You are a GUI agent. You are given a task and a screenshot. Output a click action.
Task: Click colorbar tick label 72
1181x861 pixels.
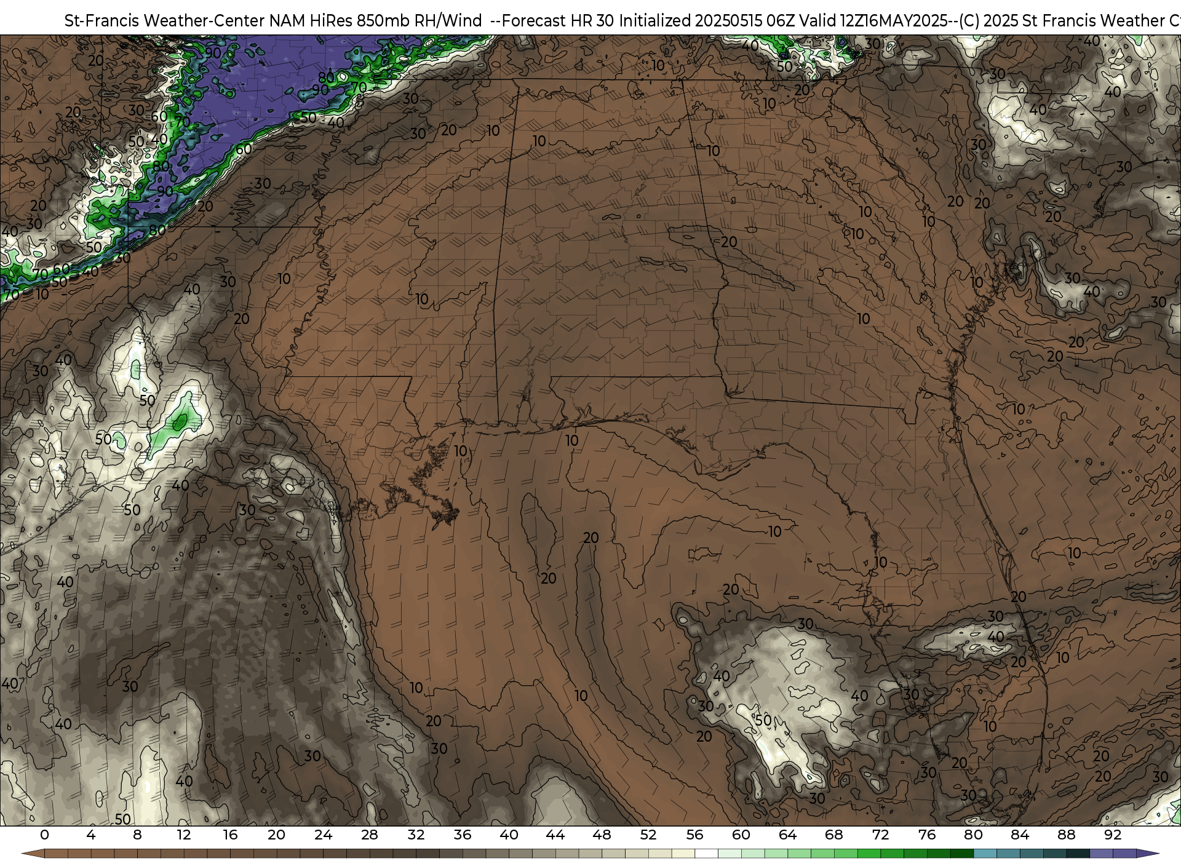tap(880, 835)
